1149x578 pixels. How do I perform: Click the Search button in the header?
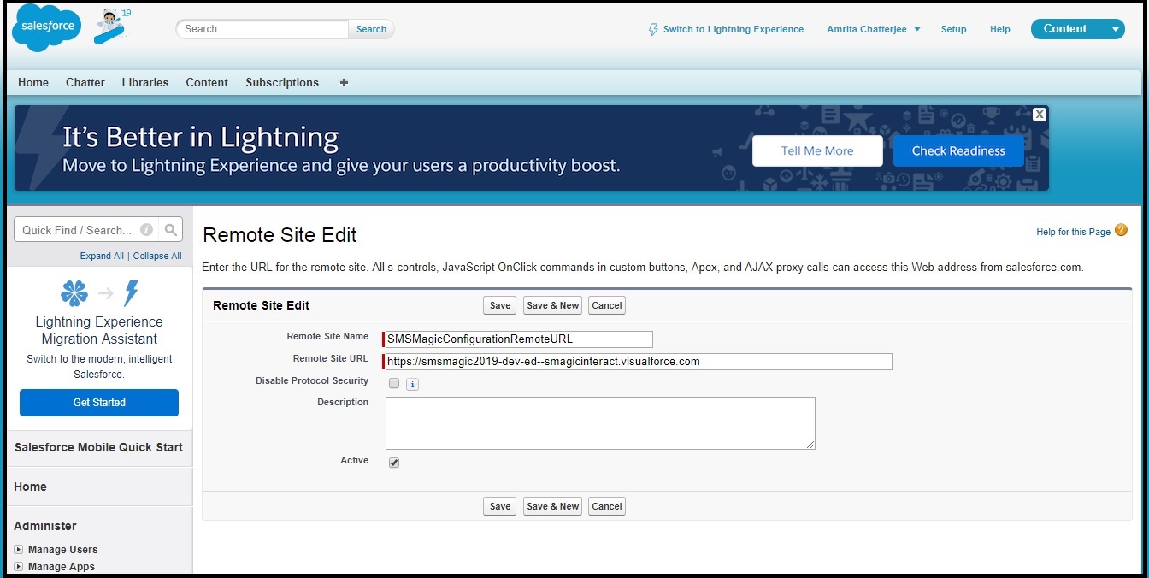pyautogui.click(x=371, y=29)
